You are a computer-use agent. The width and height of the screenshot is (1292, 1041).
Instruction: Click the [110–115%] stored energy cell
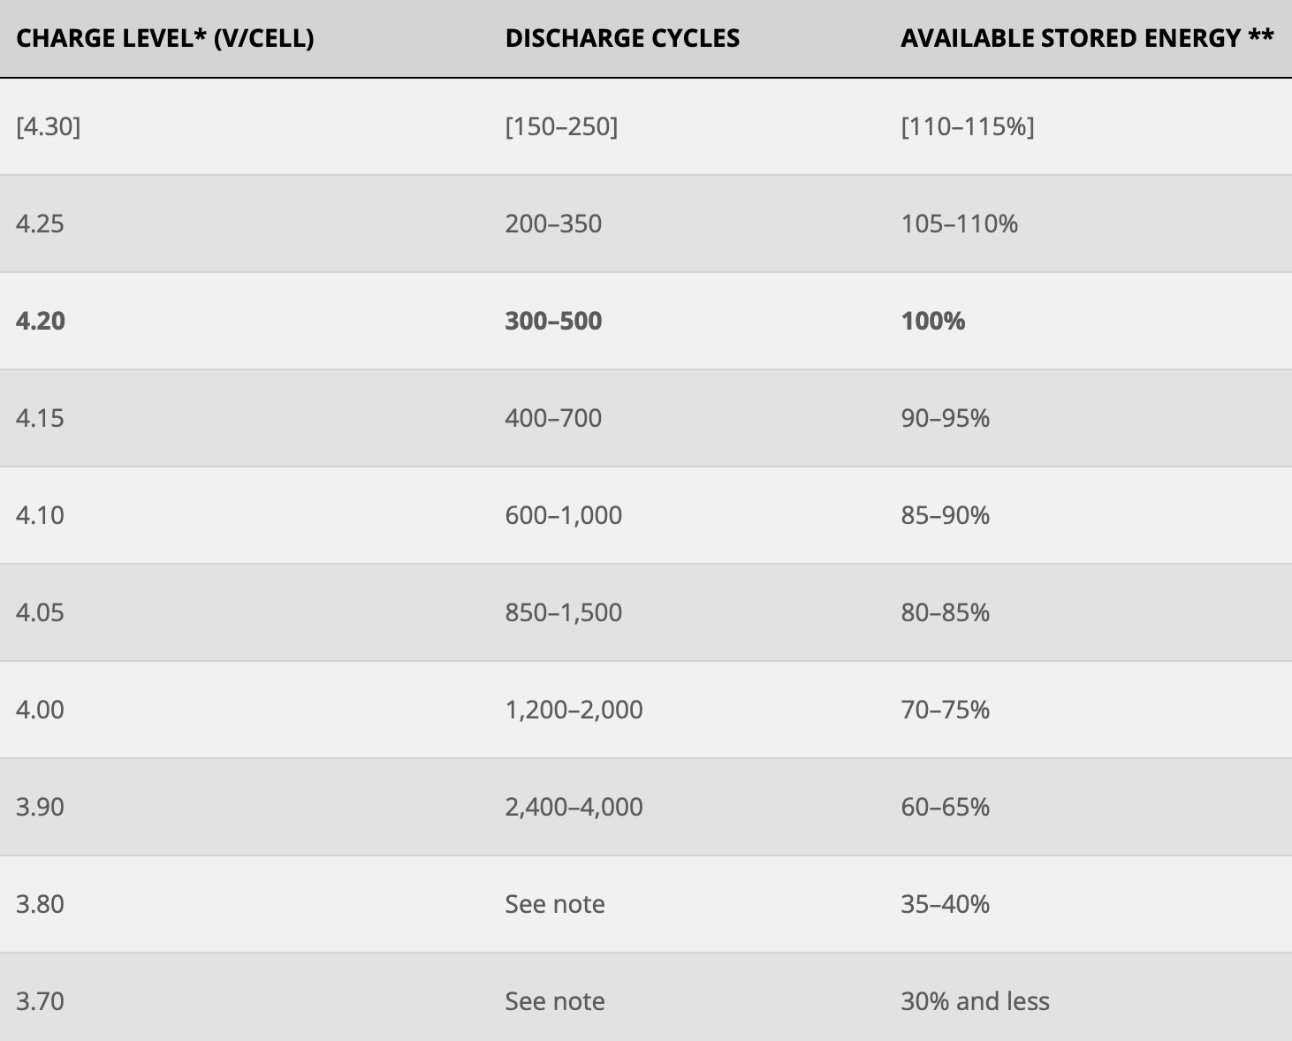click(968, 126)
